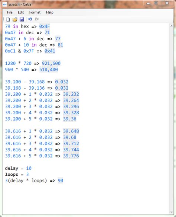Click the result 39.744
This screenshot has height=217, width=176.
[71, 150]
